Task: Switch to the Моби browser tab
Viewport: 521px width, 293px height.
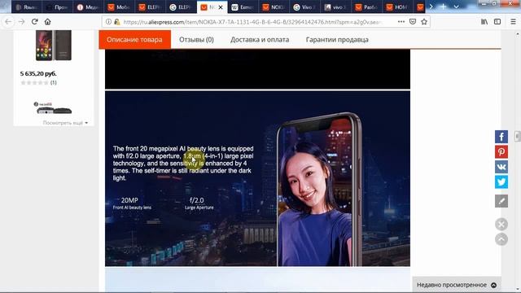Action: click(x=120, y=7)
